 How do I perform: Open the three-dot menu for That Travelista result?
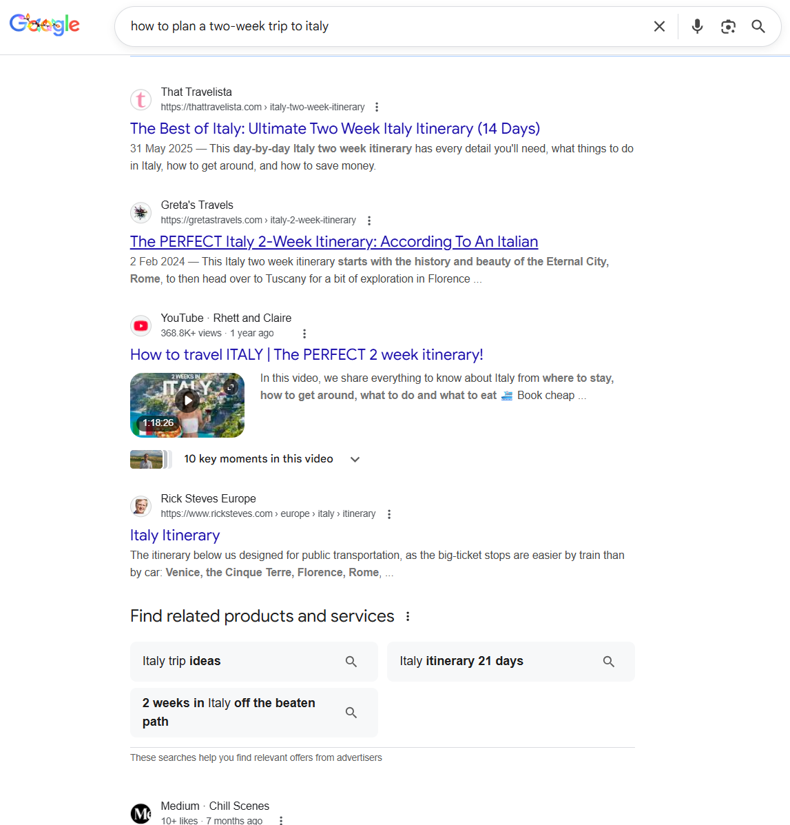pyautogui.click(x=377, y=107)
